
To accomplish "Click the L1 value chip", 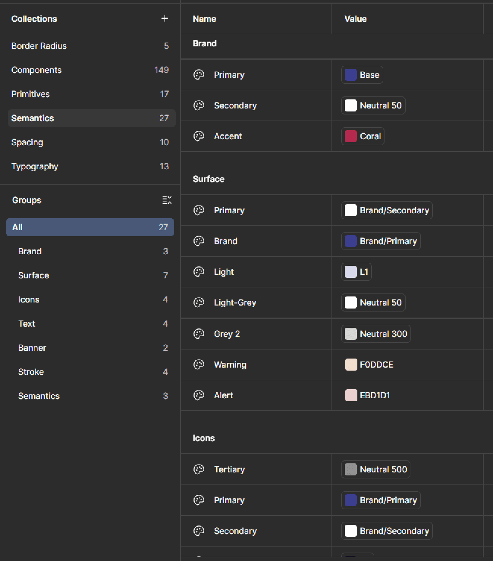I will 356,272.
